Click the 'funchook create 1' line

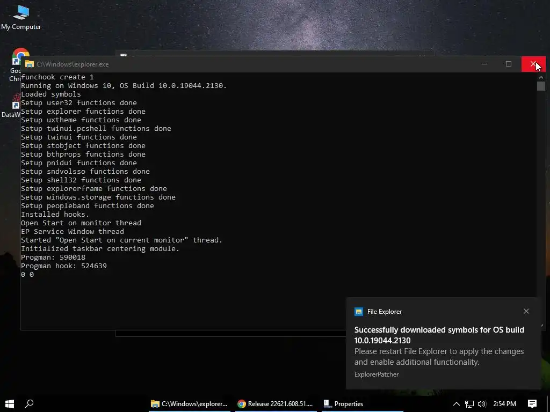pos(57,77)
